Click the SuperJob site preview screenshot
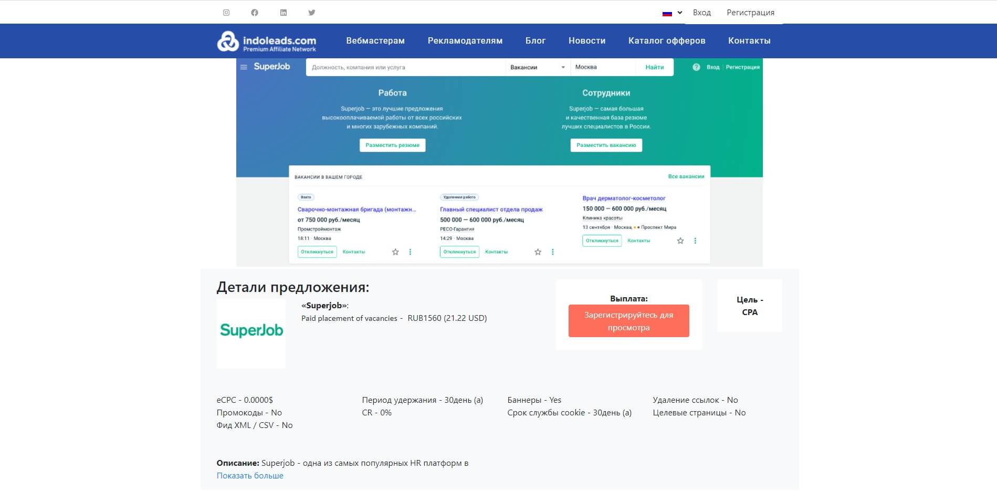The image size is (997, 491). [499, 162]
